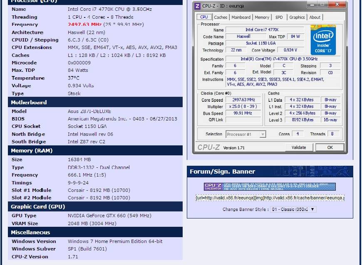Click the Multiplier field 'x 25.0 ( 8 - 39 )'

click(x=243, y=106)
